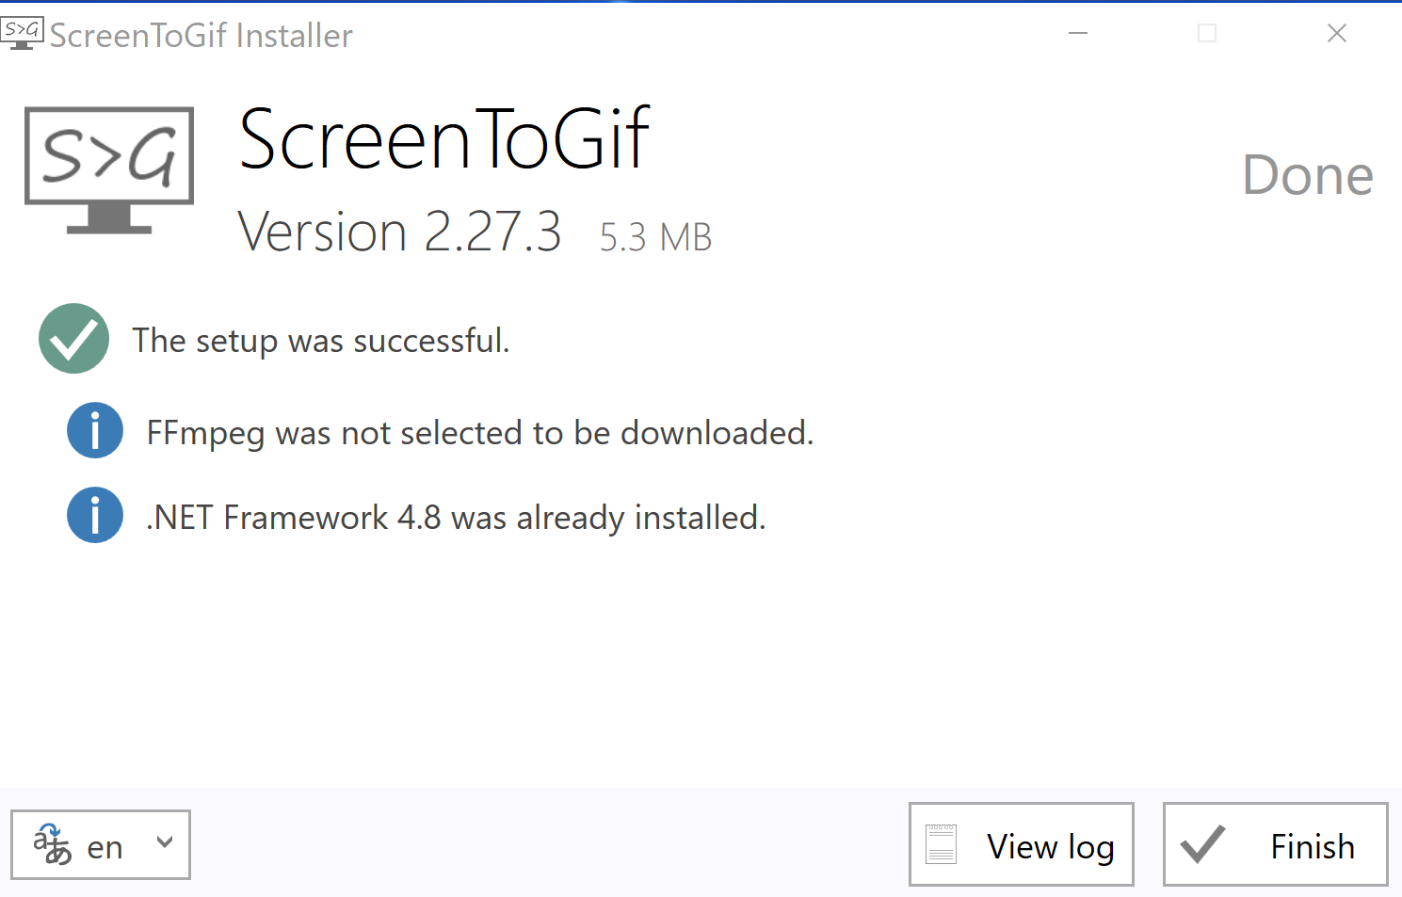Image resolution: width=1402 pixels, height=897 pixels.
Task: Open the installation log via View log
Action: [1021, 844]
